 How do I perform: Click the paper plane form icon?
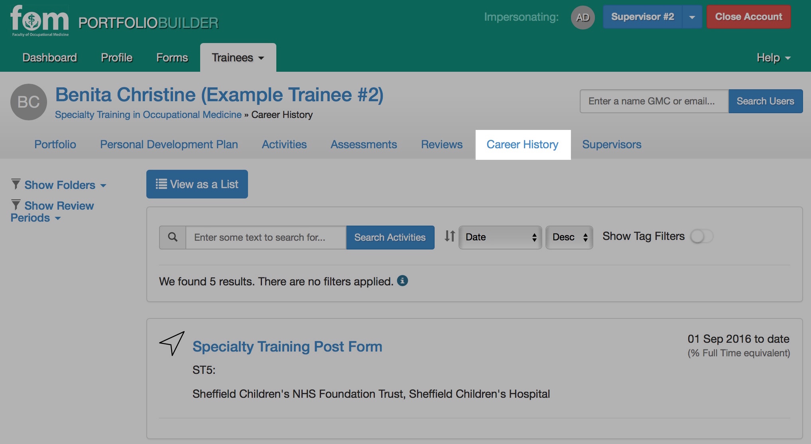pyautogui.click(x=172, y=343)
